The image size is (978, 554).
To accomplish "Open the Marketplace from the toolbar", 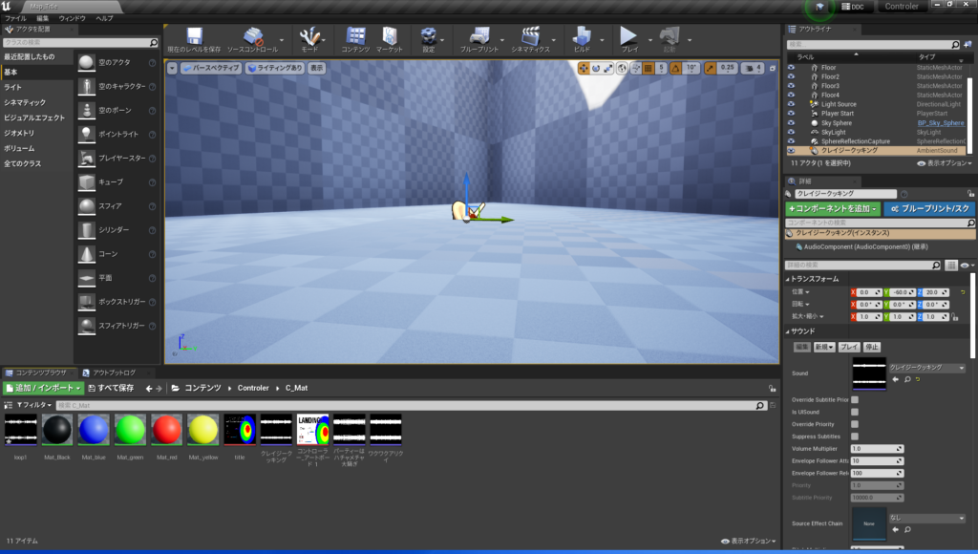I will [389, 37].
